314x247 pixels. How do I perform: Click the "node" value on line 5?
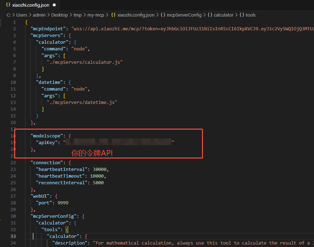point(79,49)
